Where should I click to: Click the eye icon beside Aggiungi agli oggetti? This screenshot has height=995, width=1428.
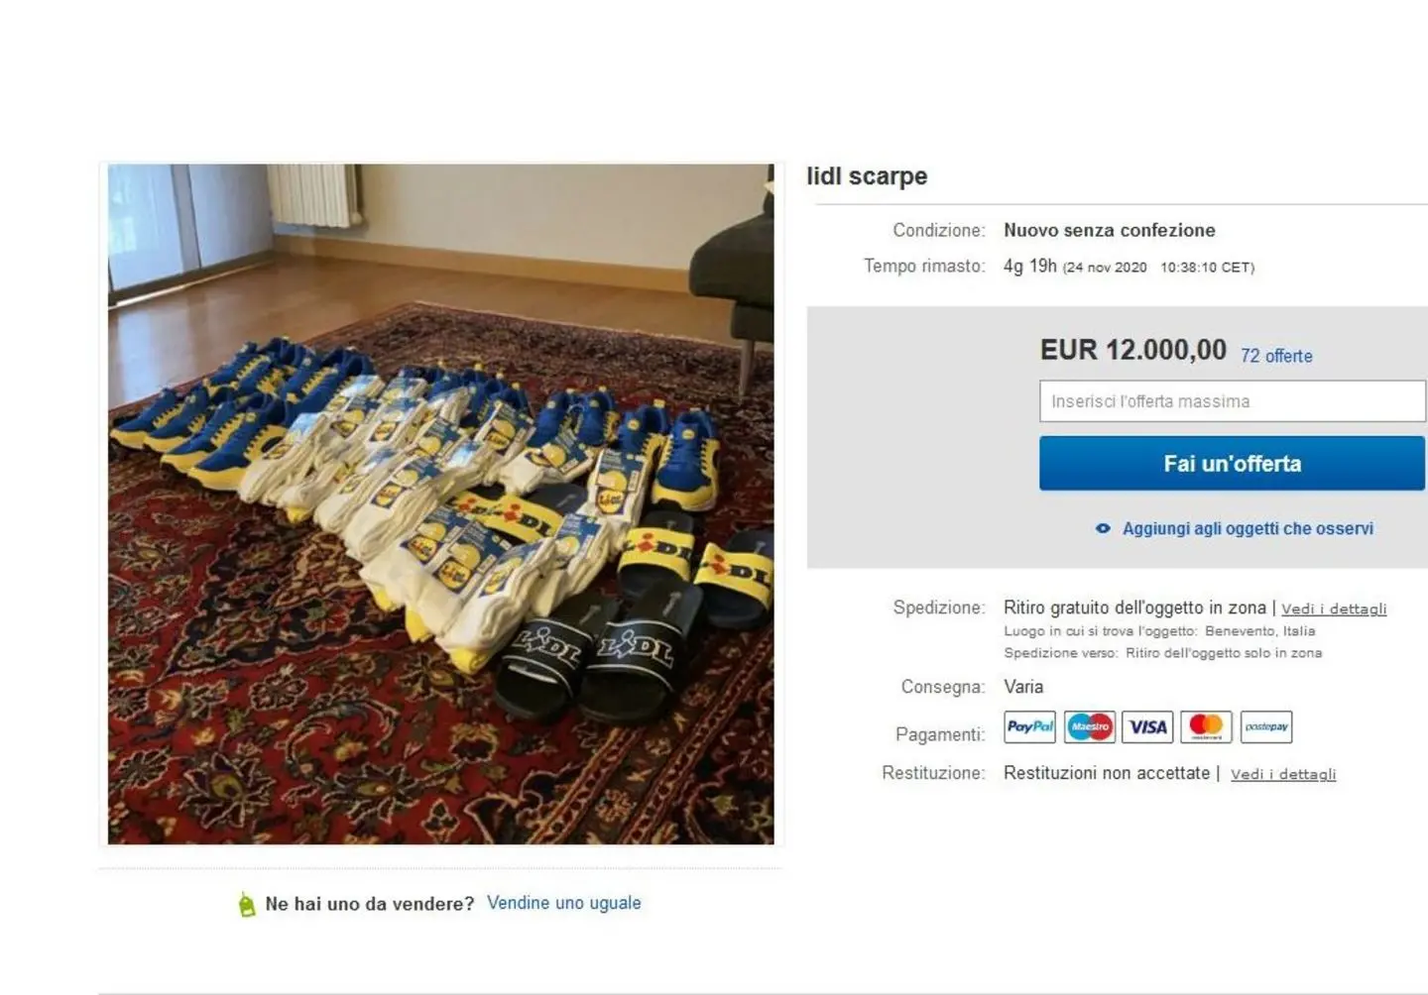pos(1103,529)
